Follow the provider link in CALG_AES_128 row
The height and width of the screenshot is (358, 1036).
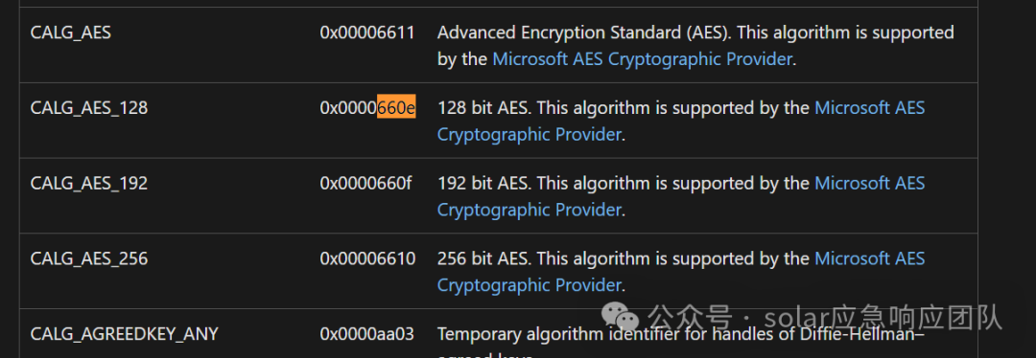681,122
